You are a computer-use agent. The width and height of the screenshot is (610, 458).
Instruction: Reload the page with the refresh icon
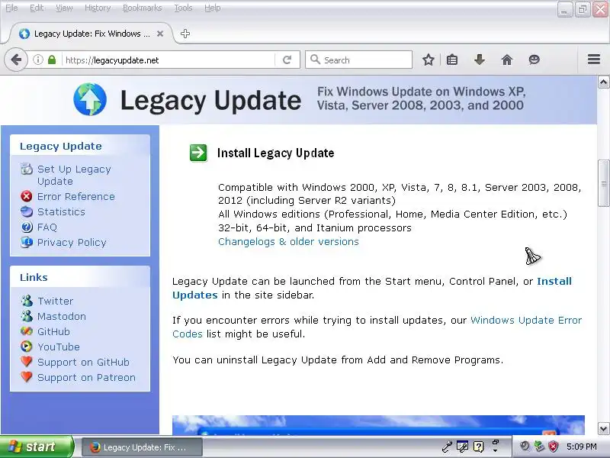tap(287, 60)
